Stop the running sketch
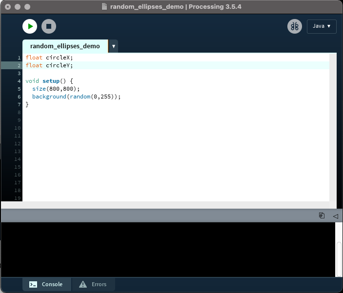 (49, 26)
